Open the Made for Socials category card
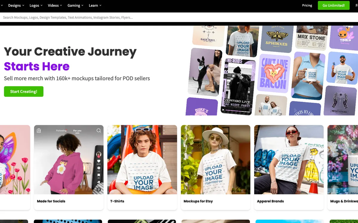Image resolution: width=358 pixels, height=223 pixels. pos(69,167)
